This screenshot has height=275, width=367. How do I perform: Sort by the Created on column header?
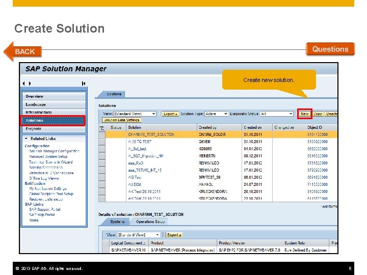coord(257,127)
